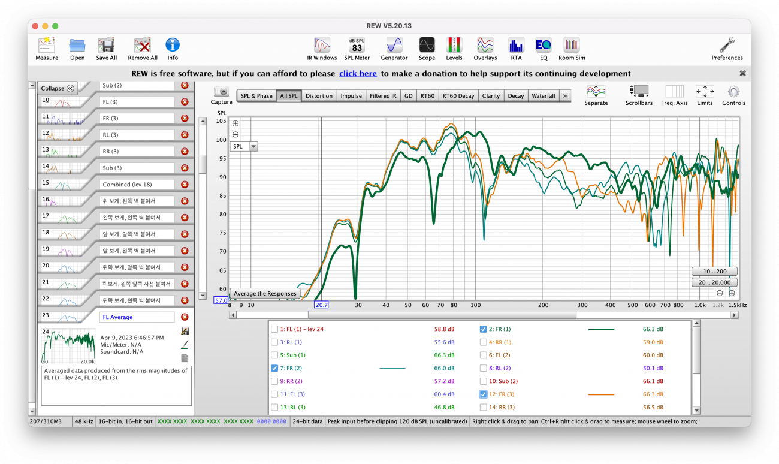Click the Capture camera icon
Screen dimensions: 779x464
[x=222, y=91]
